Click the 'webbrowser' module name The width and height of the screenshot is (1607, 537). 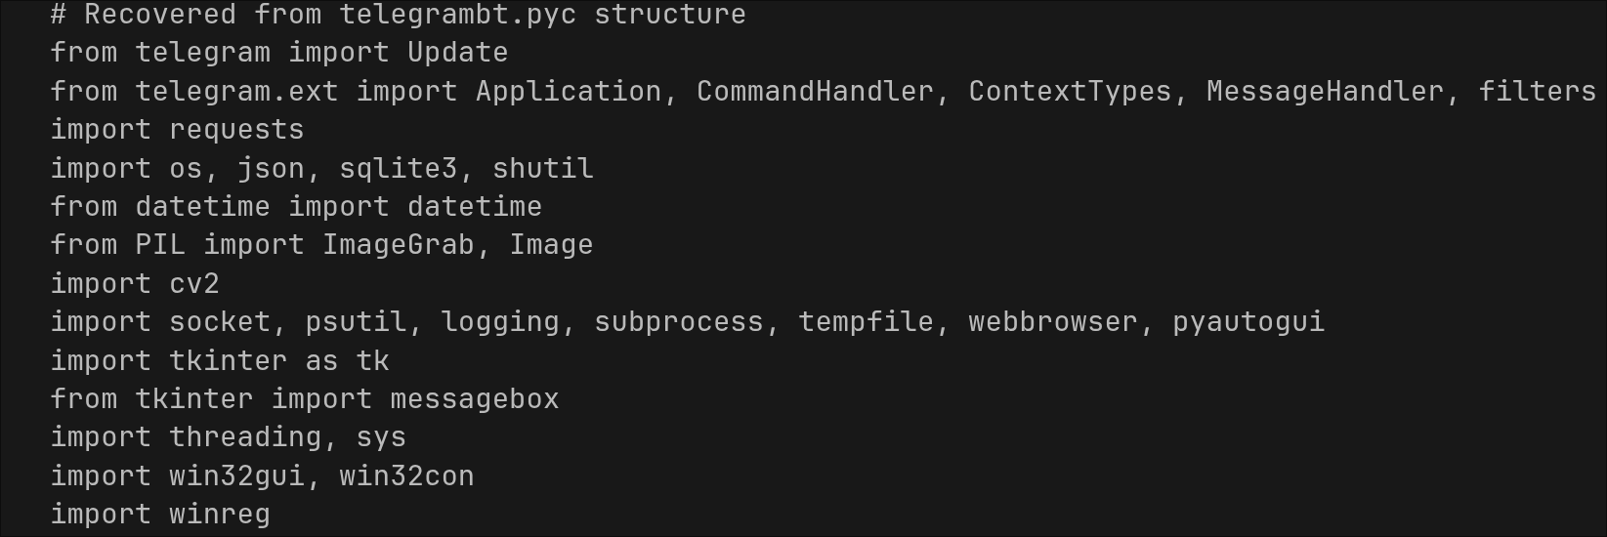click(1052, 322)
